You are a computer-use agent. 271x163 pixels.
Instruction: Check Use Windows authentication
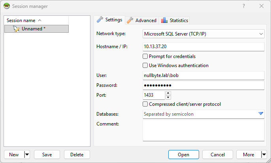coord(145,66)
